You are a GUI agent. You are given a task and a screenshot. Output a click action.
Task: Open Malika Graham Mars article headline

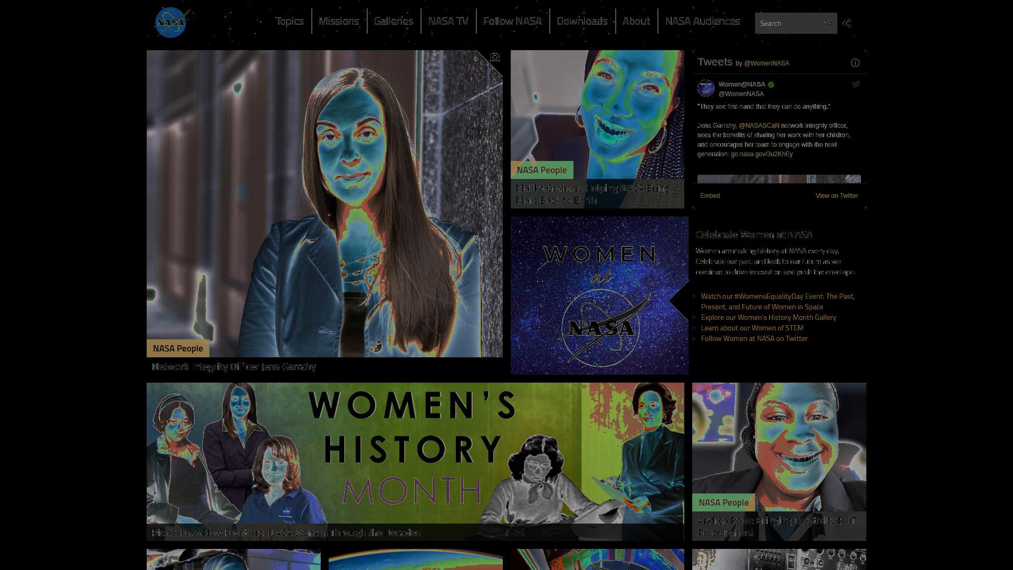pyautogui.click(x=592, y=194)
